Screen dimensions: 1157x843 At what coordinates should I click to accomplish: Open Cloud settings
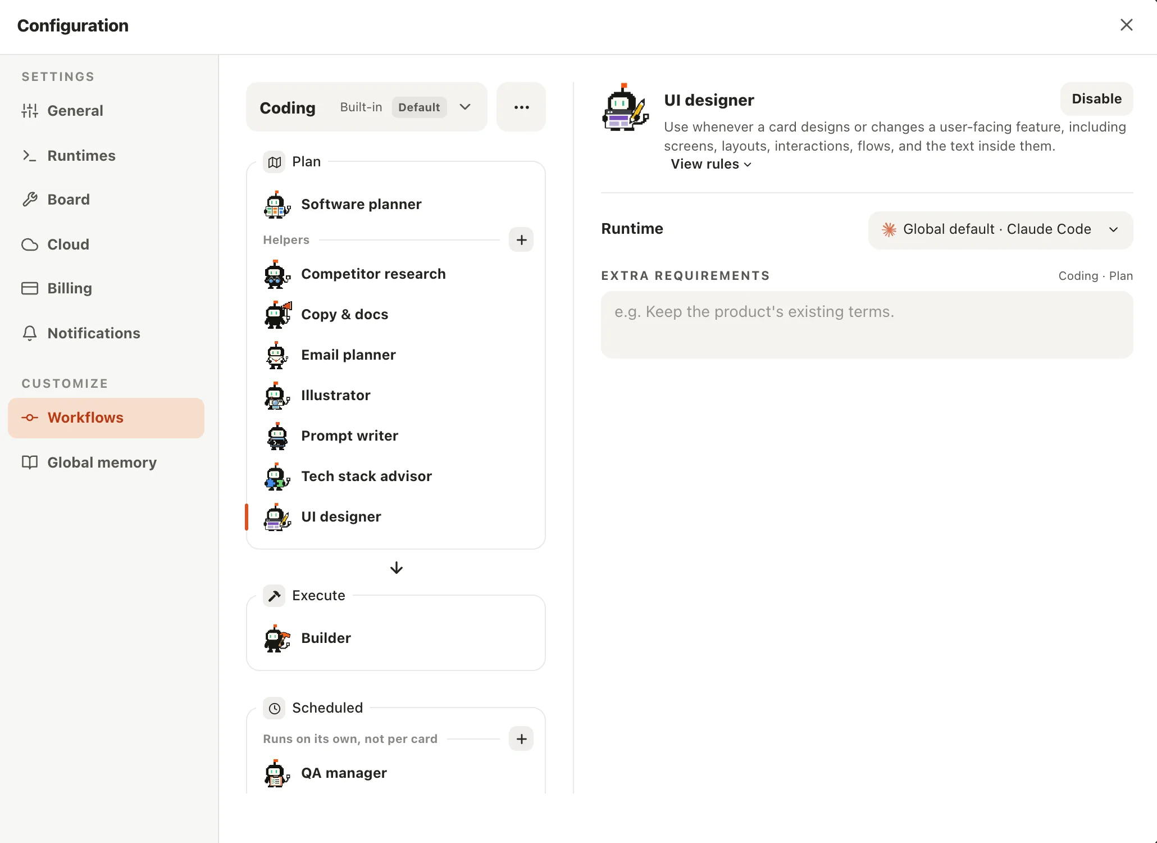[106, 244]
